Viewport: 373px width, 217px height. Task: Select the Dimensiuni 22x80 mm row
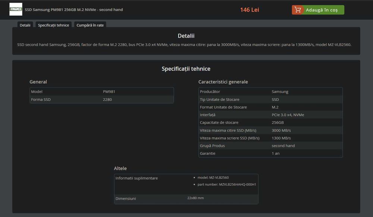[186, 198]
